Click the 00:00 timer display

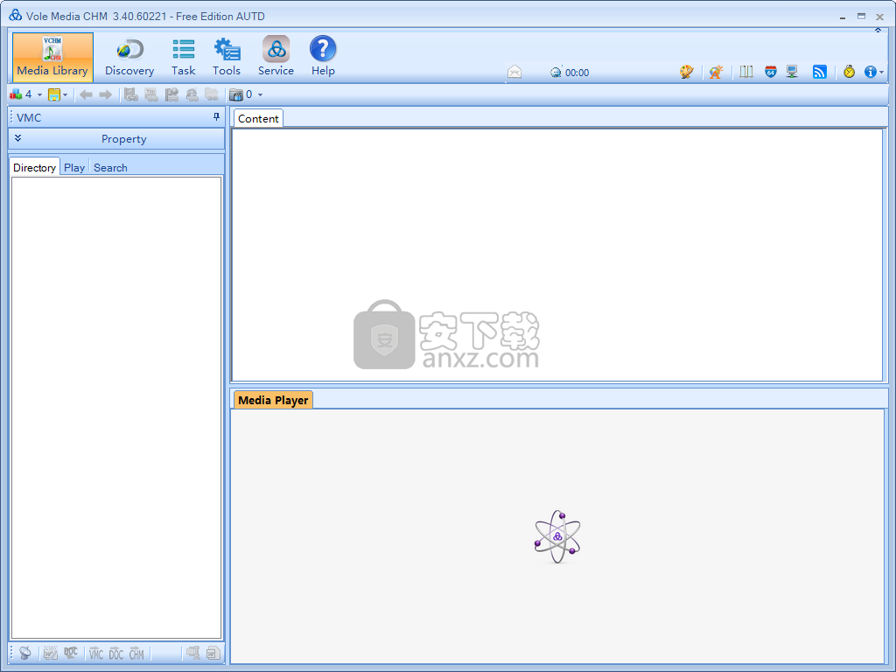point(577,73)
